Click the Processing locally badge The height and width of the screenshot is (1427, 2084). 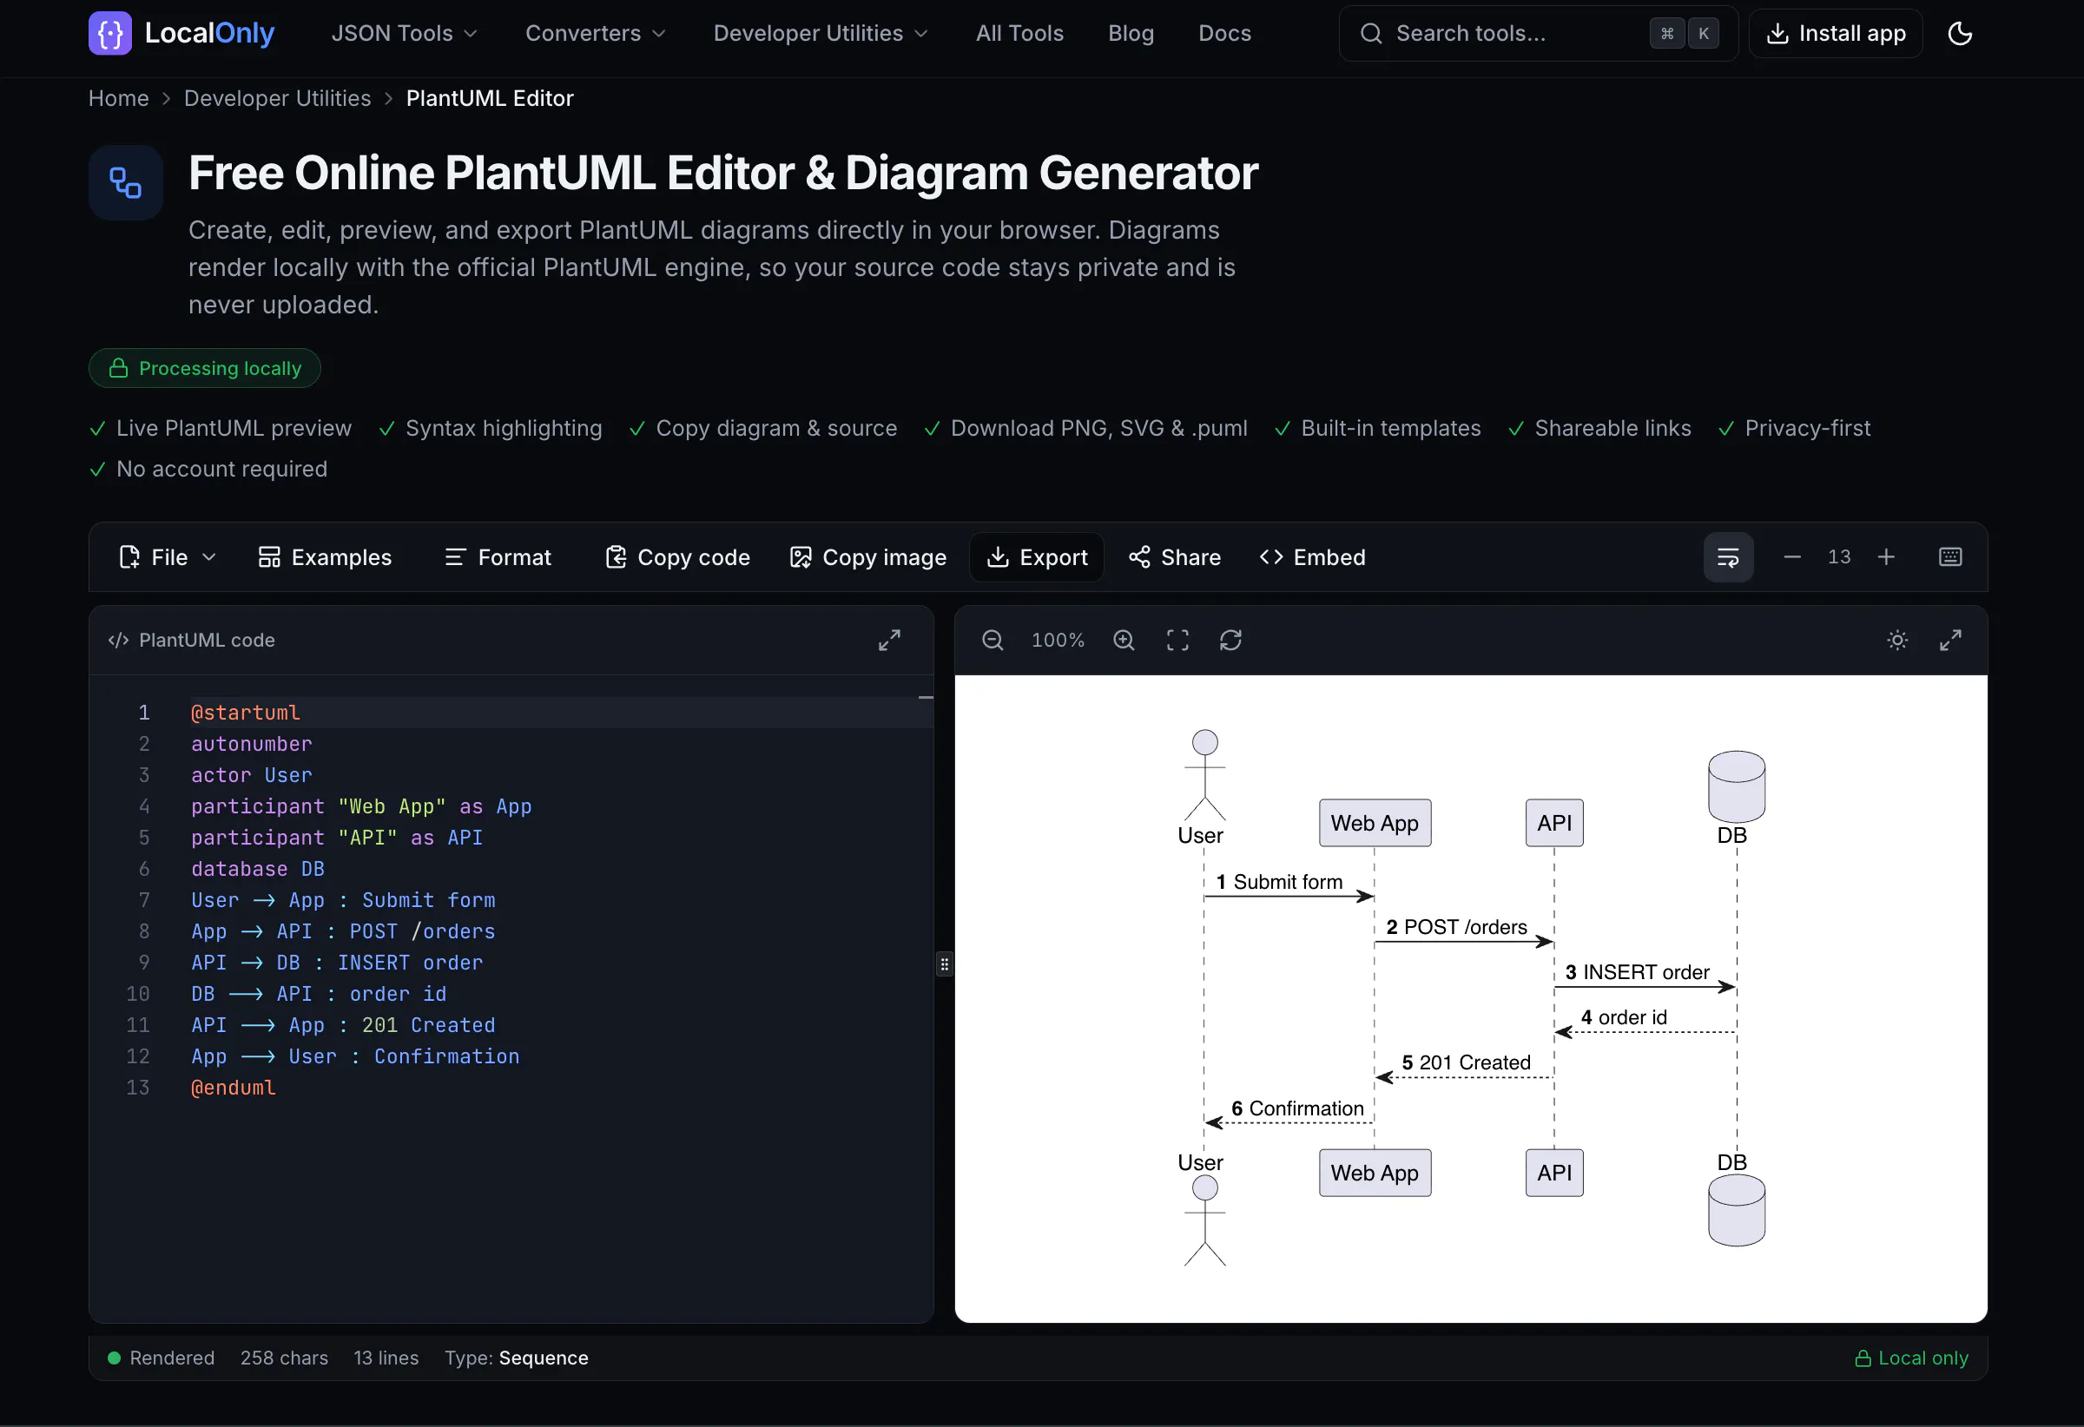(204, 368)
